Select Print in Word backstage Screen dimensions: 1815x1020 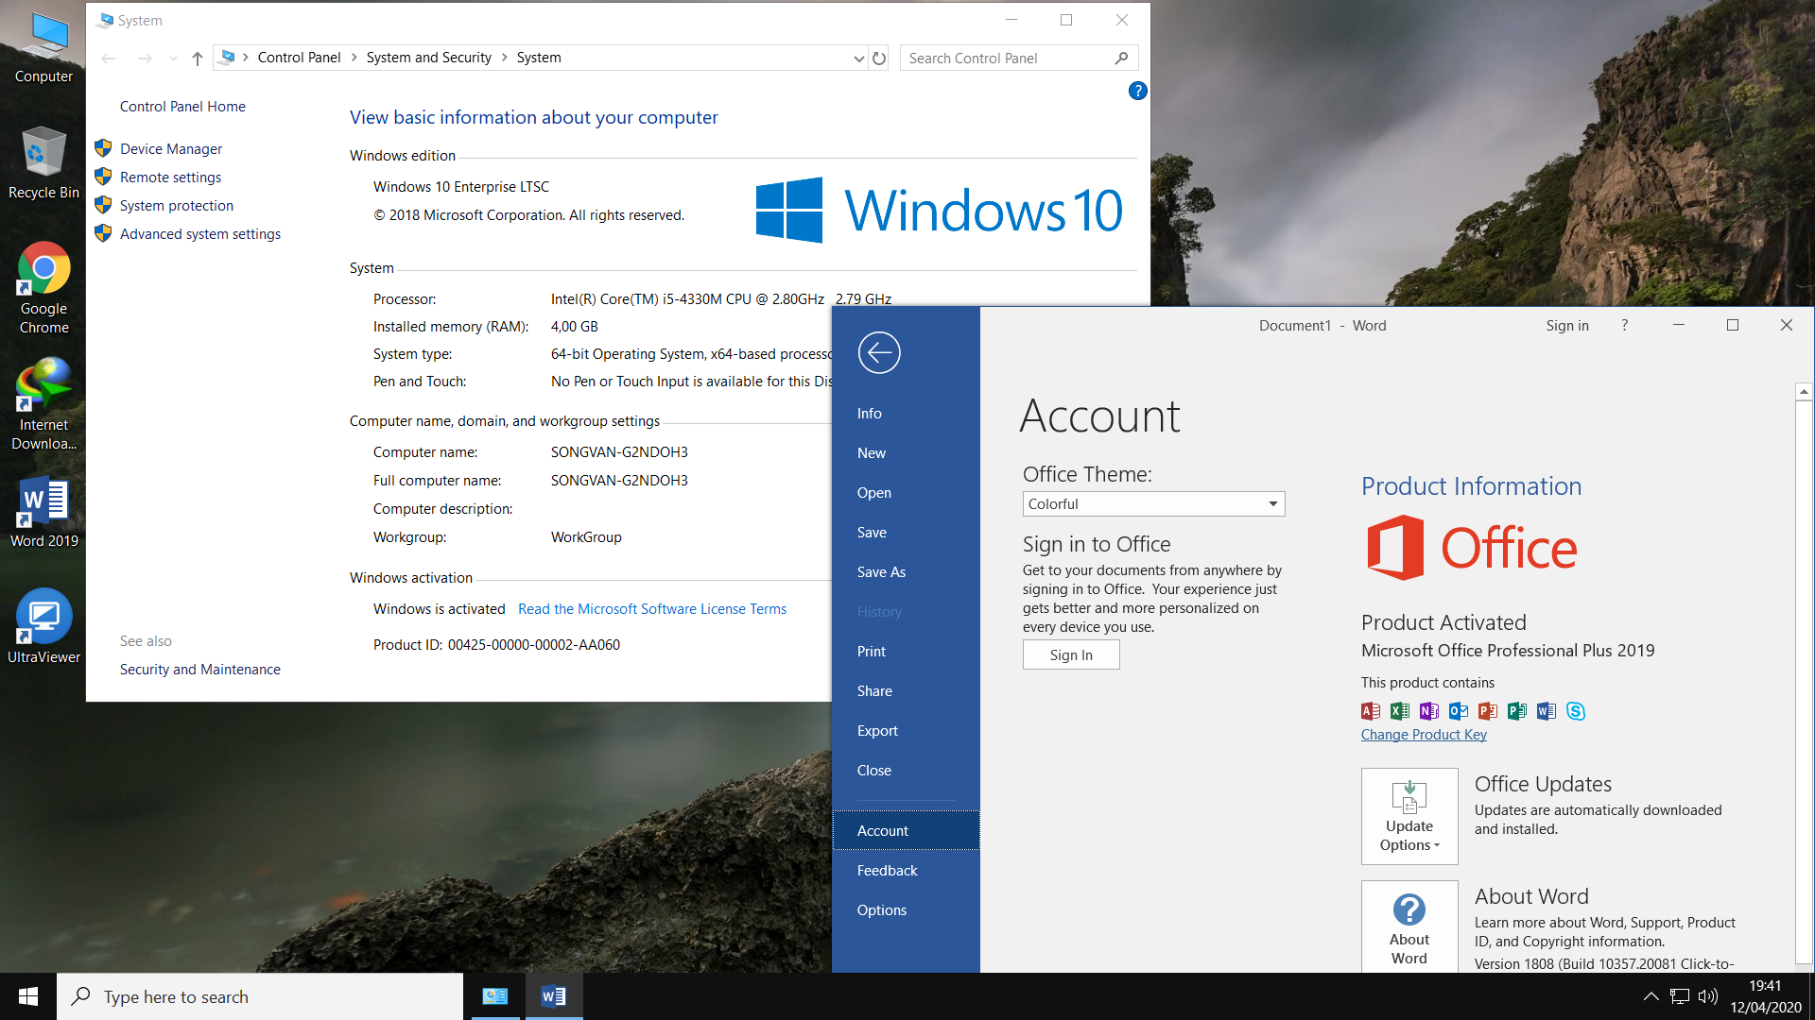[906, 652]
